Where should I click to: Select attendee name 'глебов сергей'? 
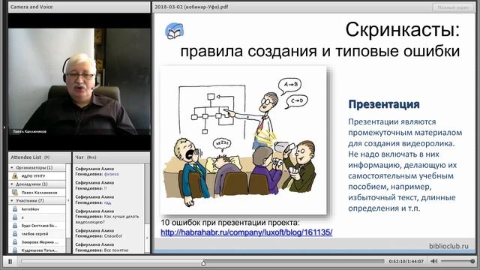click(34, 234)
